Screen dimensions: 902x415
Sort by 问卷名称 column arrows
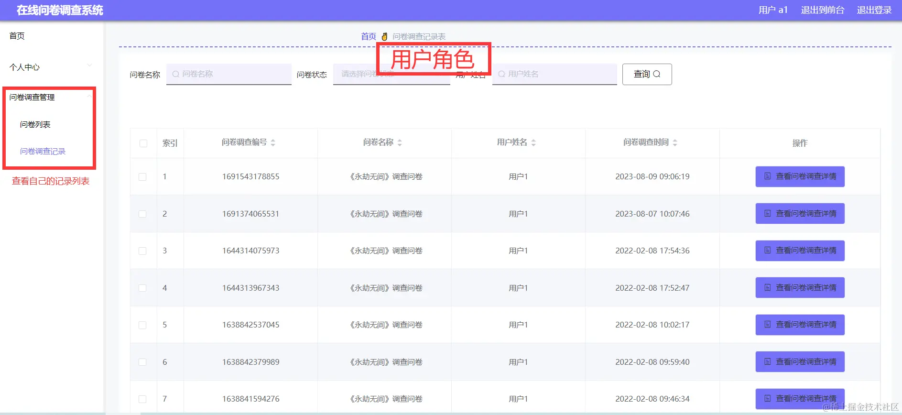[400, 142]
